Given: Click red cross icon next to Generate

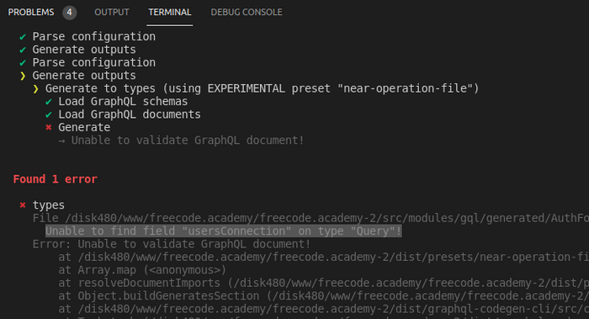Looking at the screenshot, I should 49,127.
